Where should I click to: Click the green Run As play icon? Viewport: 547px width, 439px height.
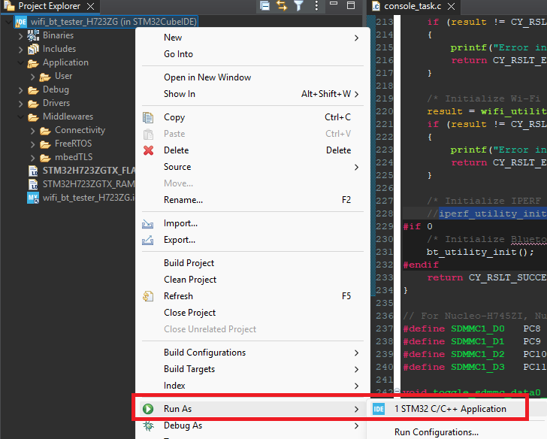click(x=148, y=409)
